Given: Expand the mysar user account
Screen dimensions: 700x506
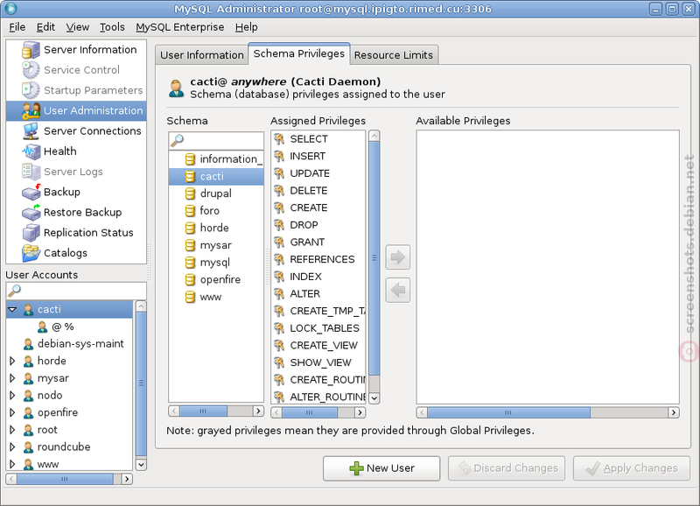Looking at the screenshot, I should [12, 378].
